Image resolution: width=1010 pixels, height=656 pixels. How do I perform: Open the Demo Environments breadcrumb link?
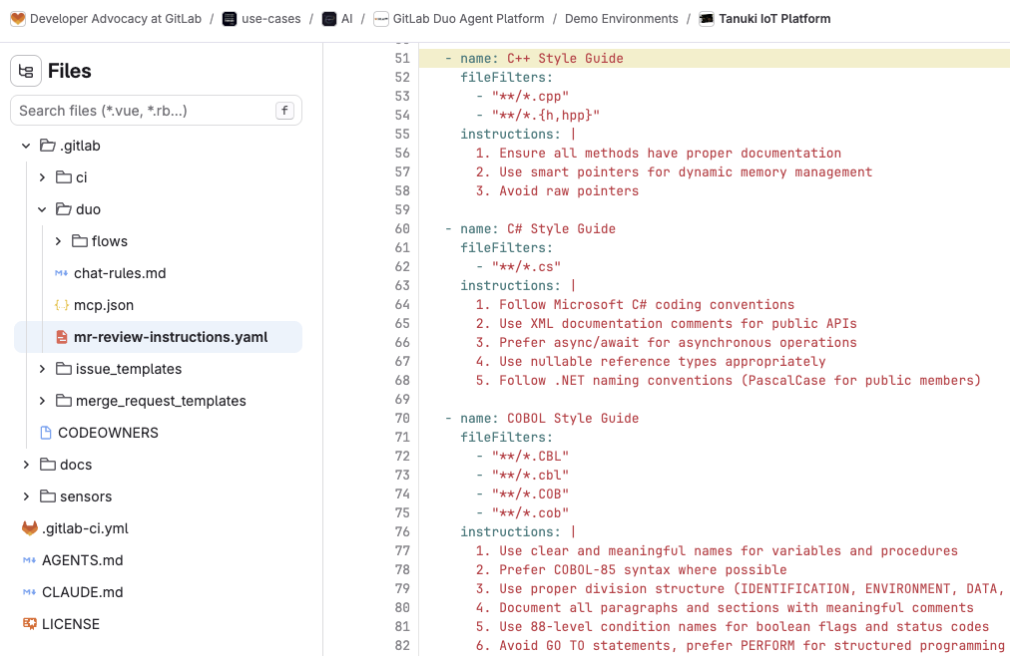622,19
